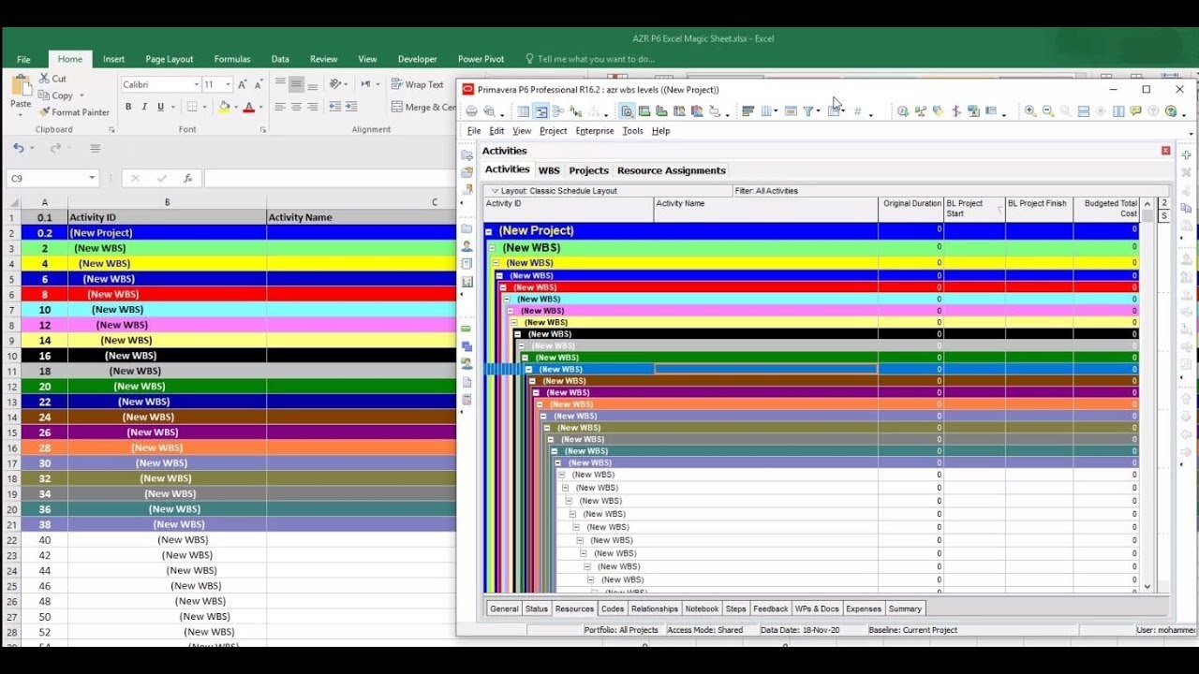
Task: Click the Activity Name header in Primavera
Action: pyautogui.click(x=765, y=209)
